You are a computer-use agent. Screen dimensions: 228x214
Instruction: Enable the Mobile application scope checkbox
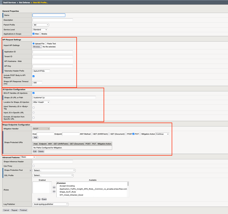point(40,34)
